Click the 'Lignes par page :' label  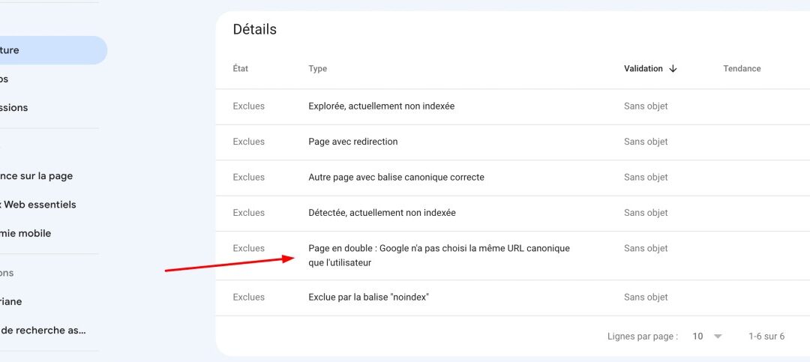point(643,337)
